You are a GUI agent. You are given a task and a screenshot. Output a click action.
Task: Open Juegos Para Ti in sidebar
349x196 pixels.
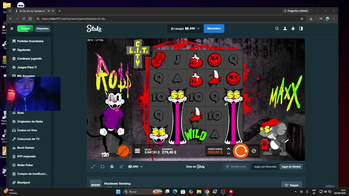(30, 67)
